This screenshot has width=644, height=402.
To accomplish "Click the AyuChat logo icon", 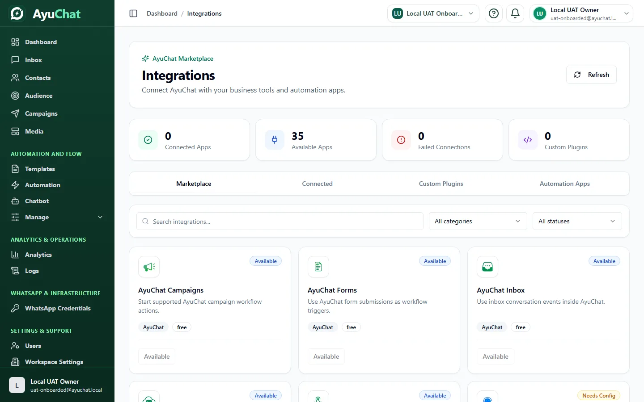I will click(x=17, y=13).
